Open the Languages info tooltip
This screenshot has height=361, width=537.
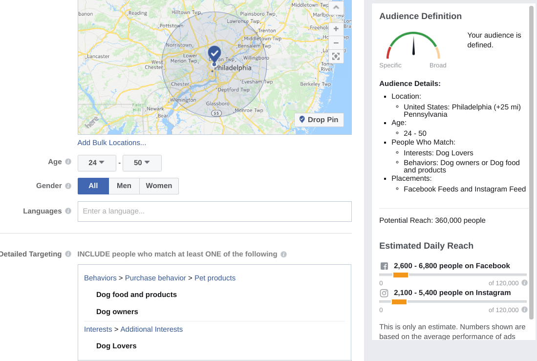[67, 211]
